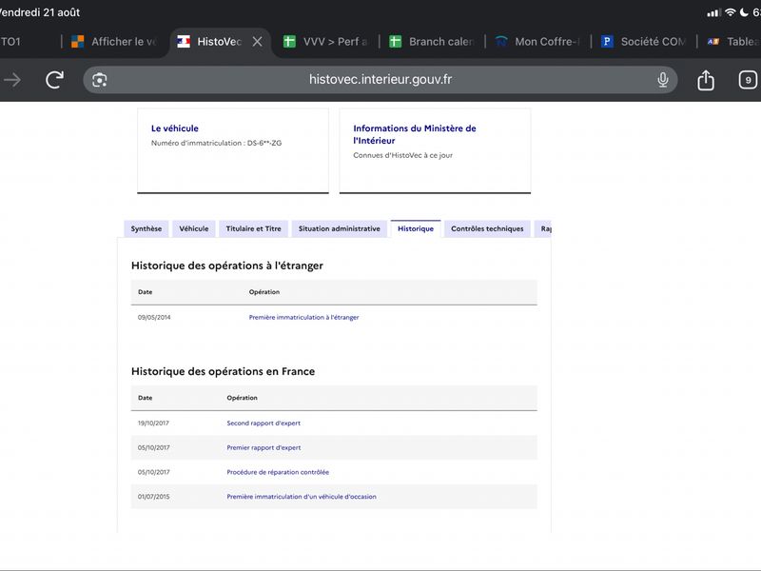Click the Le véhicule card heading
This screenshot has height=571, width=761.
175,128
